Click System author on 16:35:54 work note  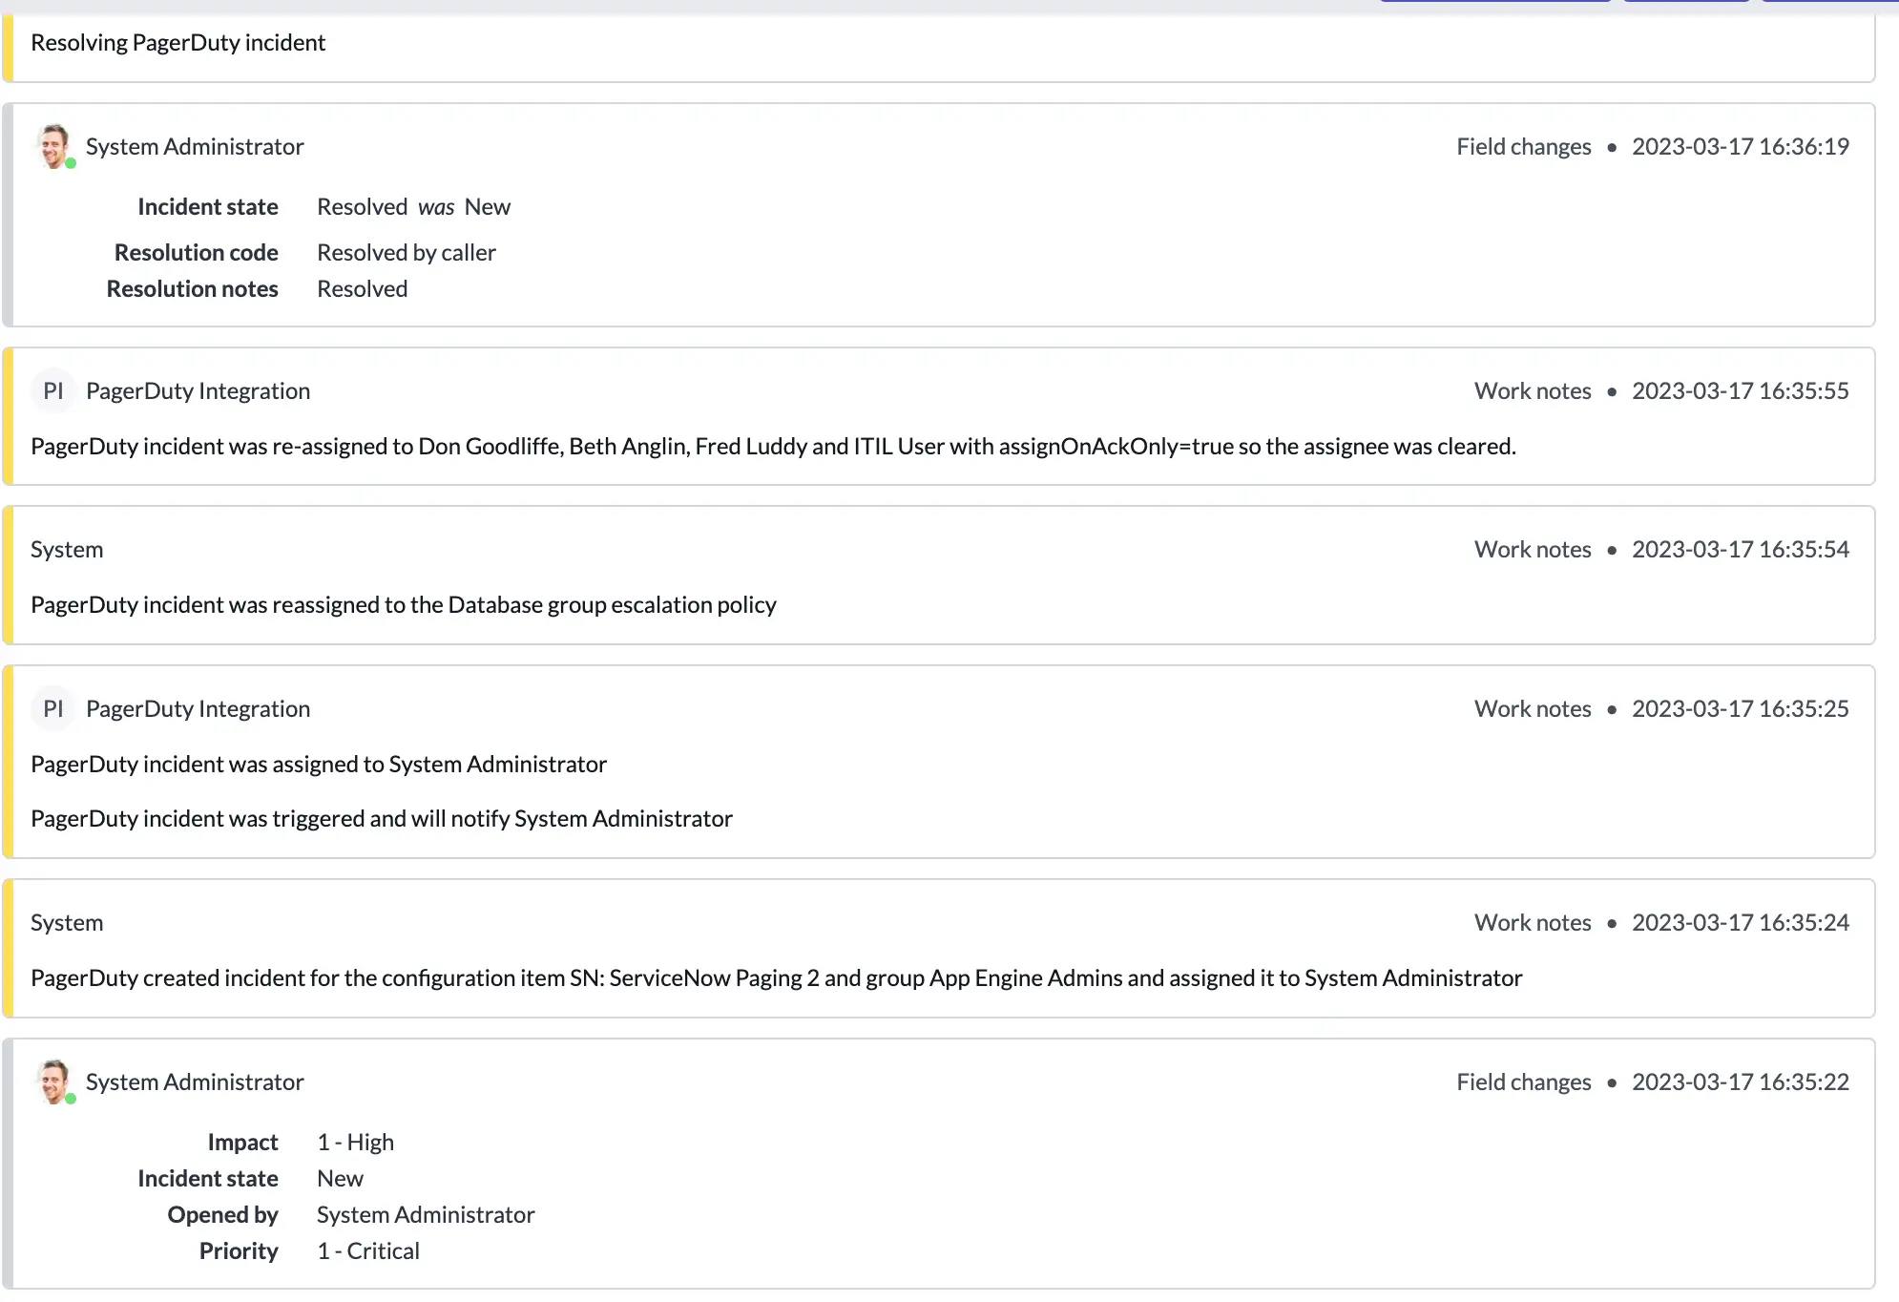67,550
